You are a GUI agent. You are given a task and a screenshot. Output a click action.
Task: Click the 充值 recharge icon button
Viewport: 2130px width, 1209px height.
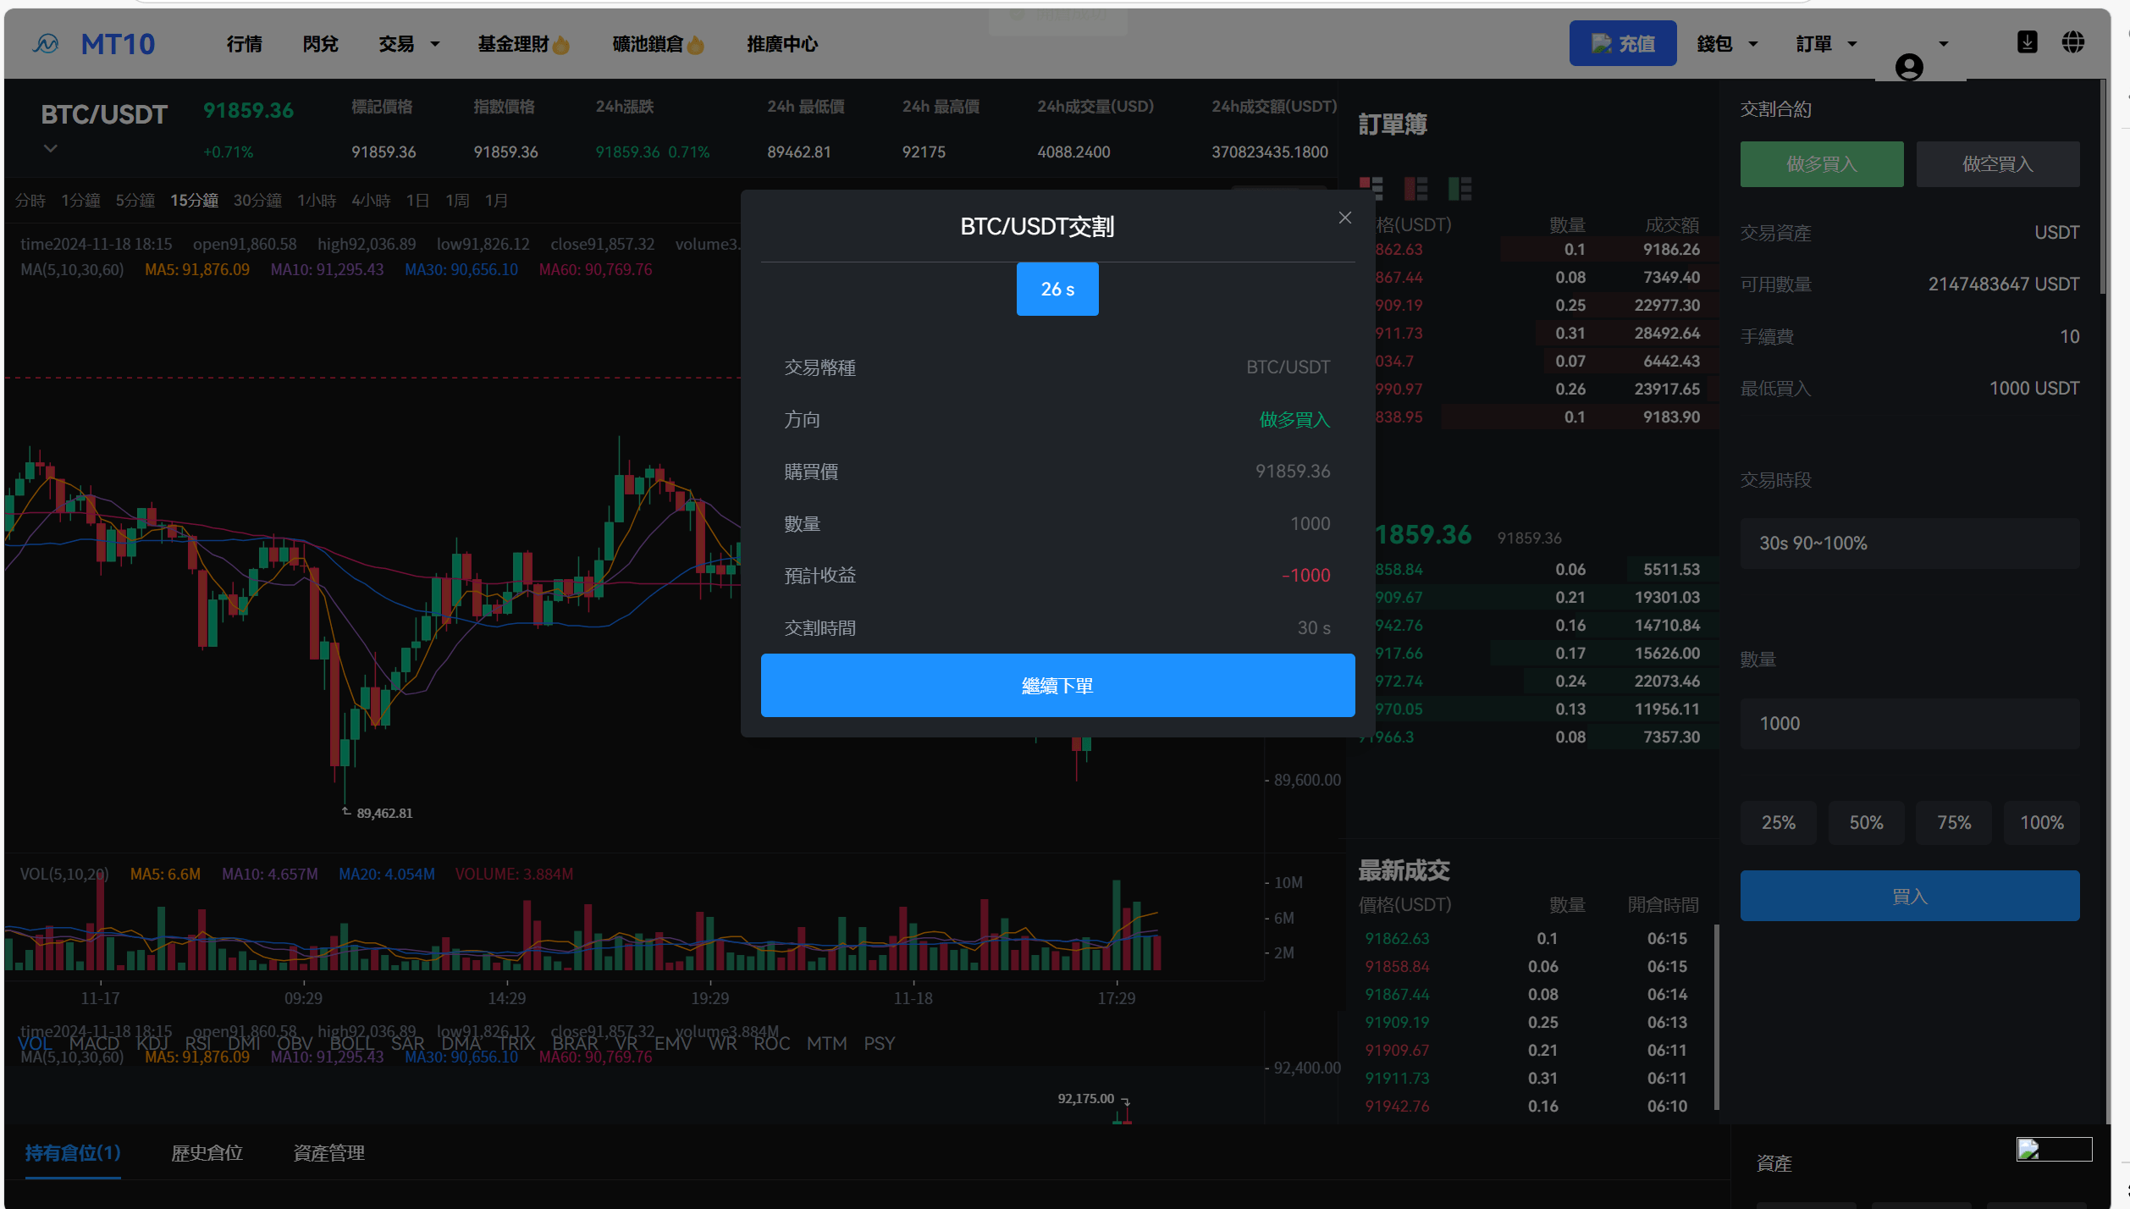1622,43
